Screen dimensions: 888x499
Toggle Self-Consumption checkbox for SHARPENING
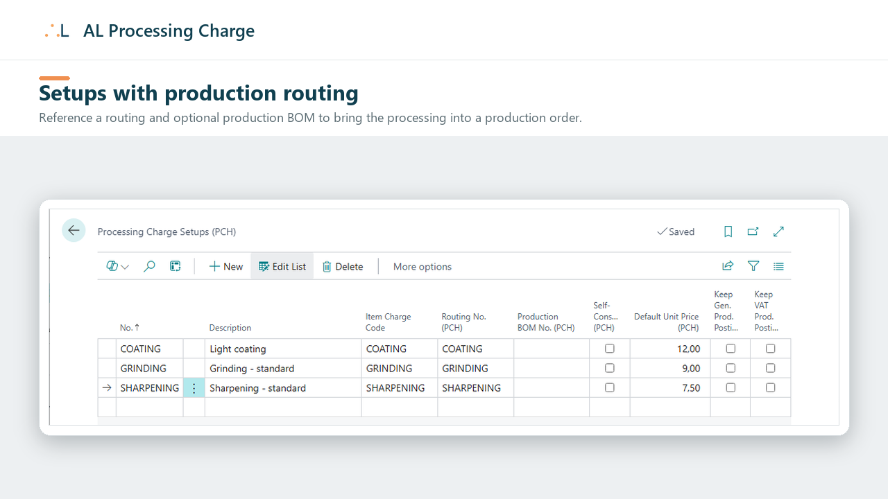pos(610,387)
